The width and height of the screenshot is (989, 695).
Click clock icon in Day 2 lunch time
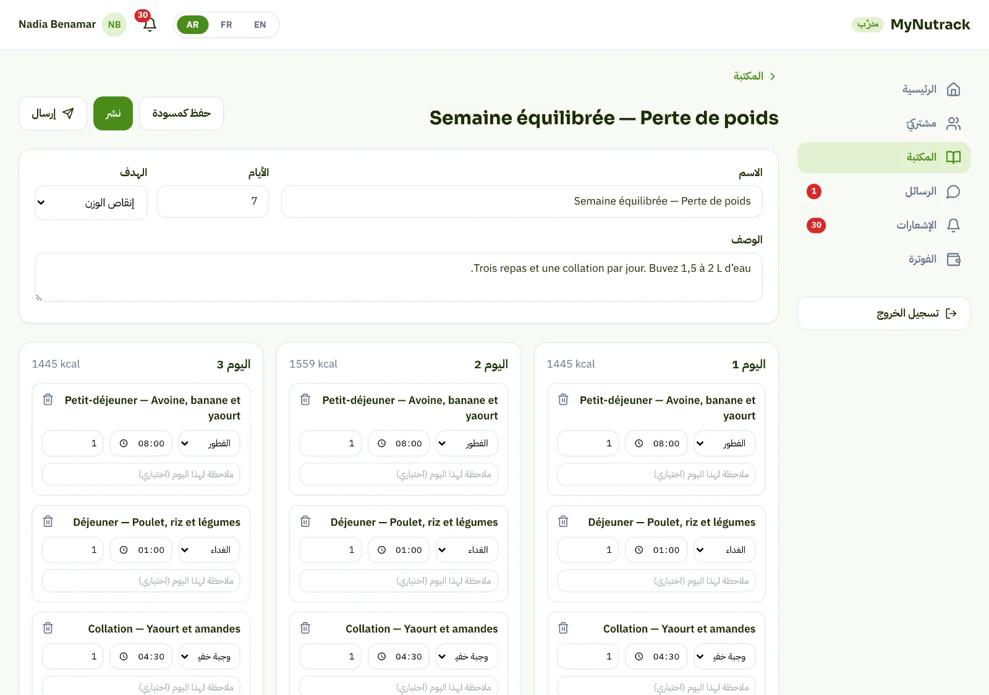point(381,550)
